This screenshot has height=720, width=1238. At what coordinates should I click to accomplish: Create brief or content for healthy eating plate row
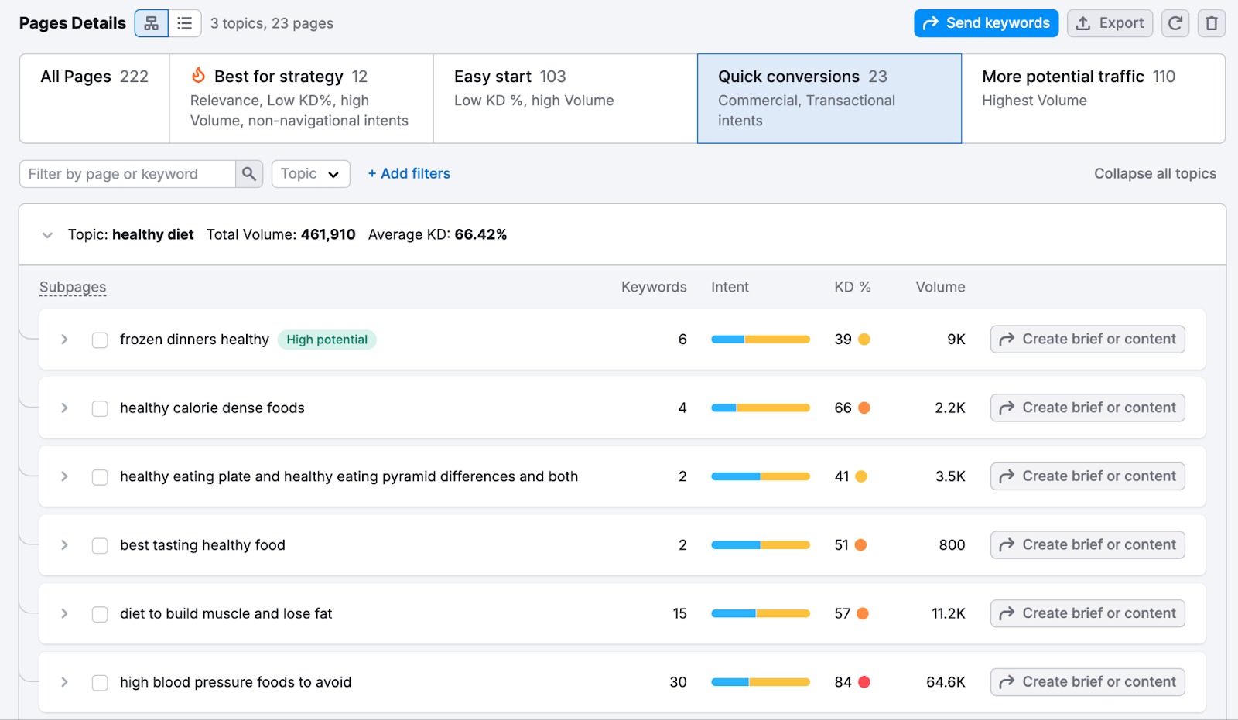[x=1087, y=476]
